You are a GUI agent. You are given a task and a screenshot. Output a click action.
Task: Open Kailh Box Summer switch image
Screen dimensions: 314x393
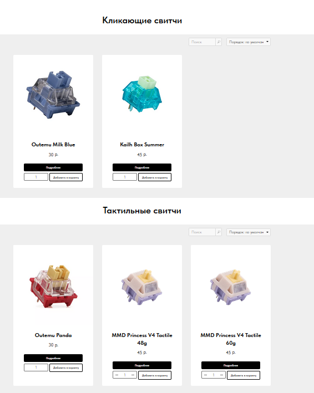[x=142, y=94]
